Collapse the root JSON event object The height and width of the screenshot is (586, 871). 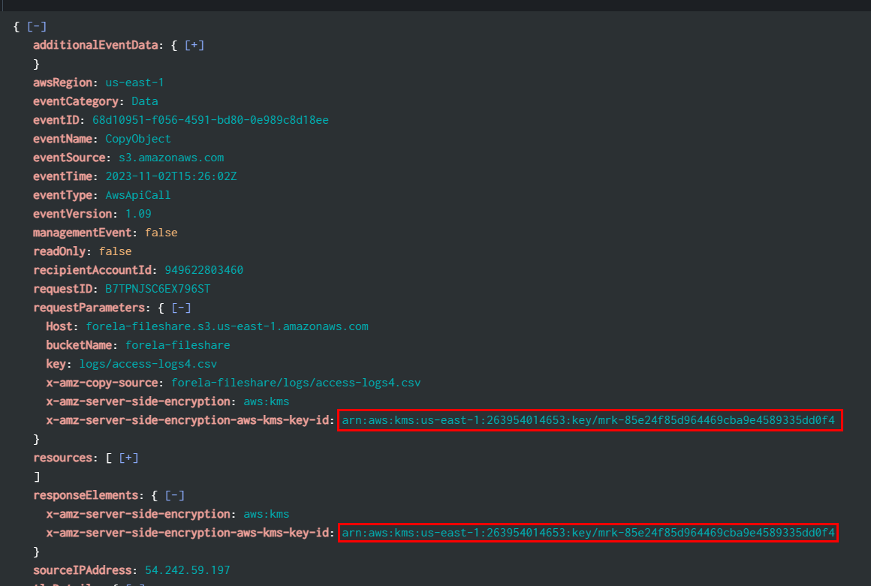pos(37,26)
